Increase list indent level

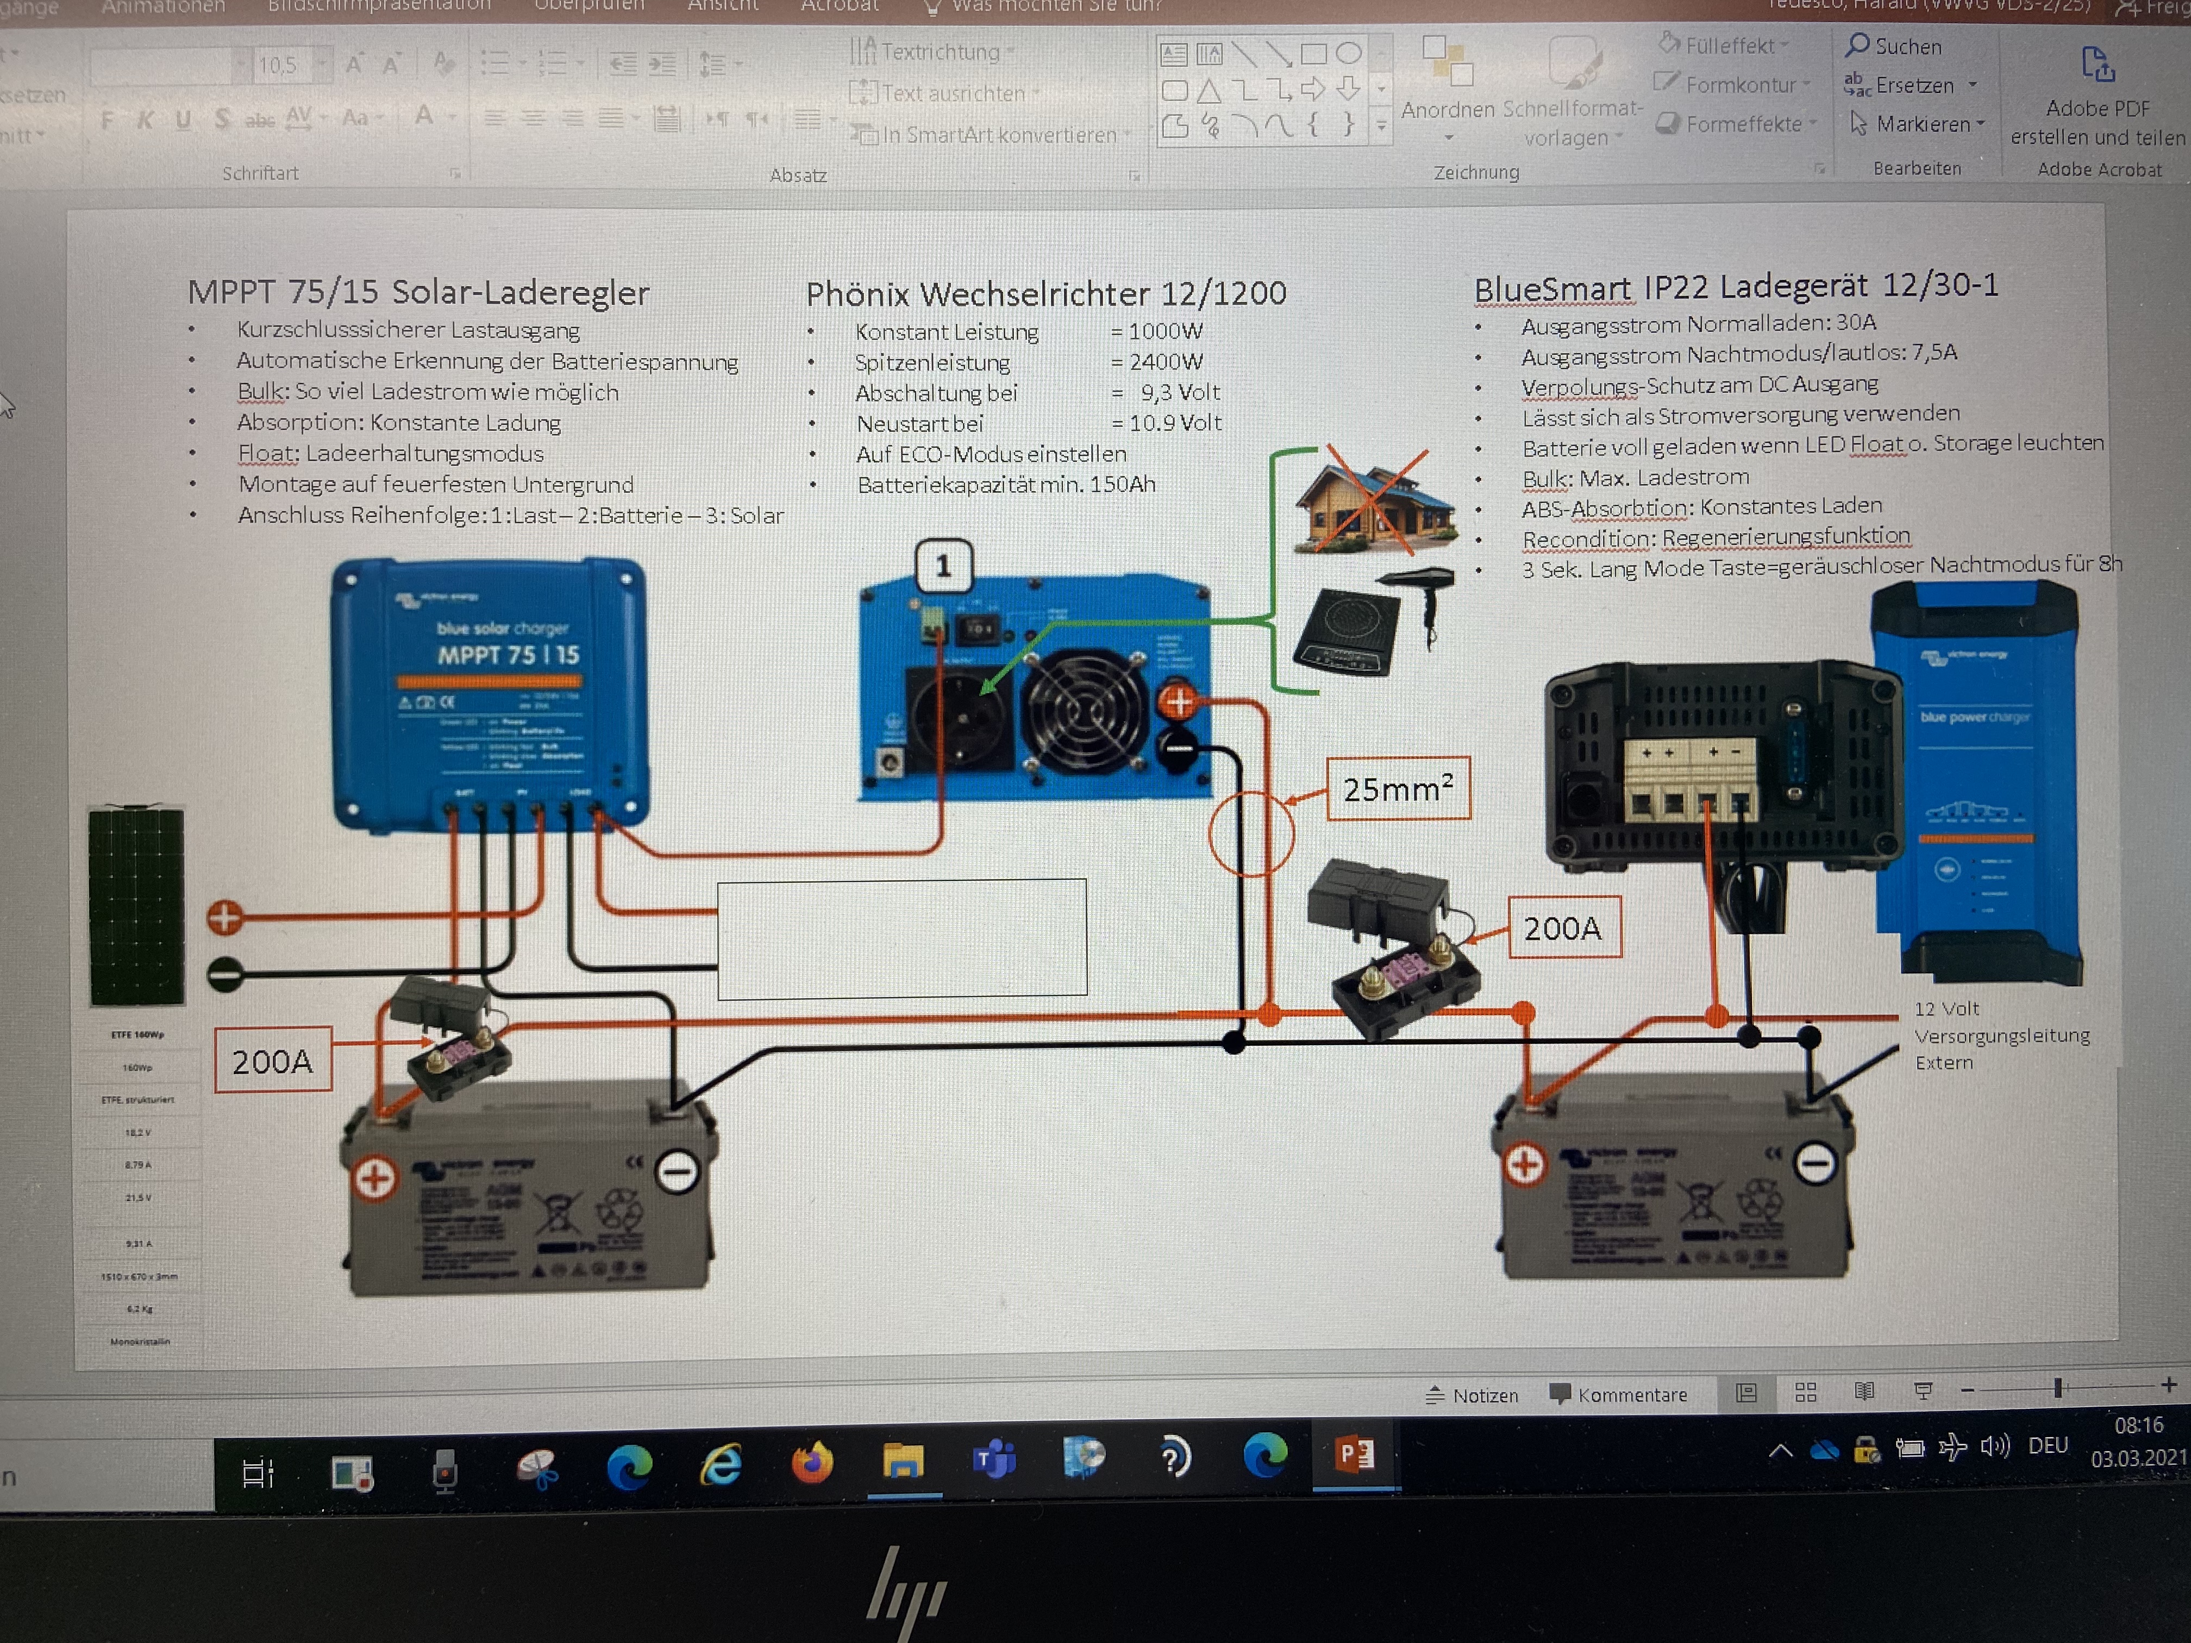pos(662,64)
